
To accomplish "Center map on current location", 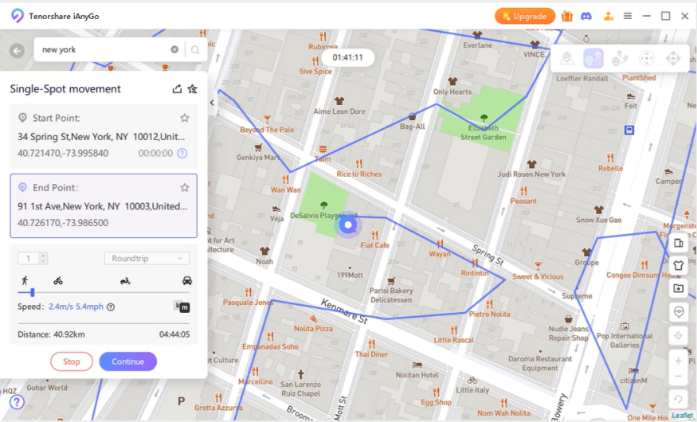I will [x=679, y=335].
